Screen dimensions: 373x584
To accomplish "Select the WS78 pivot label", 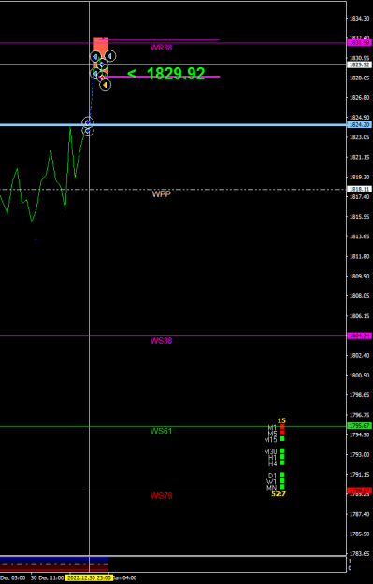I will click(162, 496).
